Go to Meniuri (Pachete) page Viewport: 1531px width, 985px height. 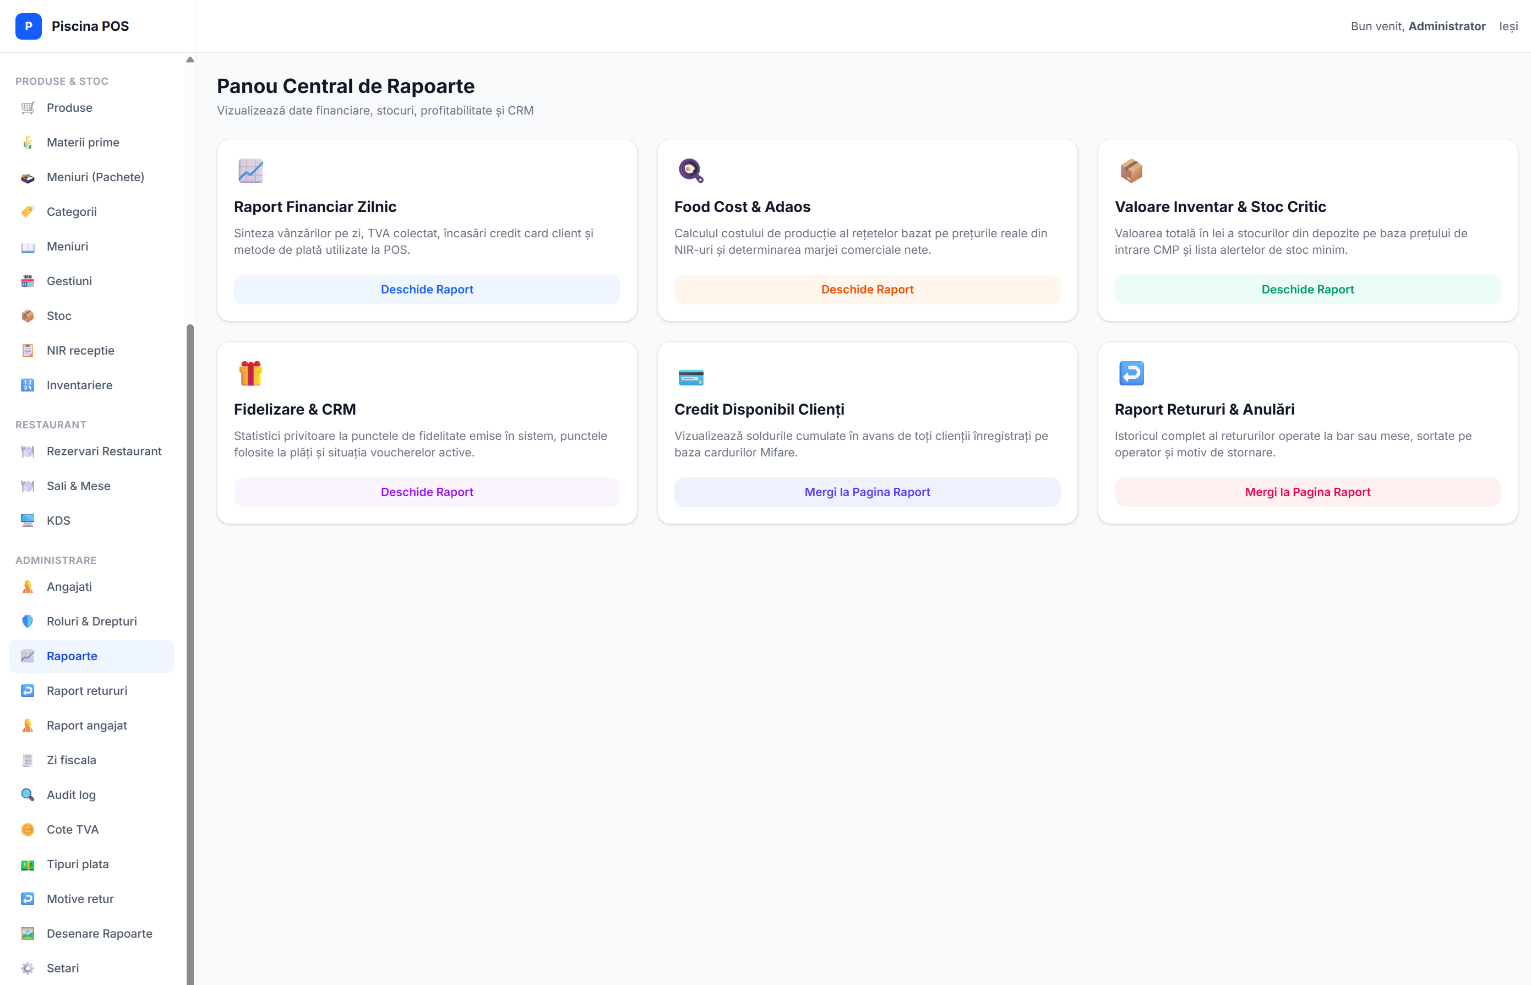click(91, 177)
